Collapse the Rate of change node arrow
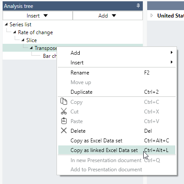This screenshot has height=184, width=184. (14, 32)
